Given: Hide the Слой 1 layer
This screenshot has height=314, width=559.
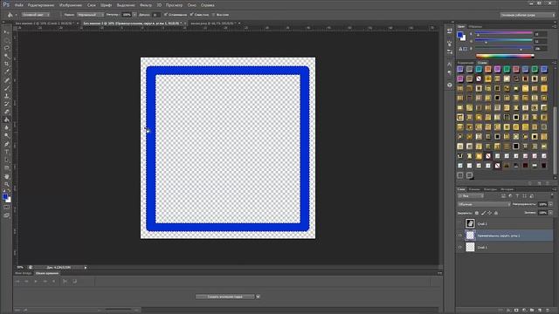Looking at the screenshot, I should (x=460, y=247).
